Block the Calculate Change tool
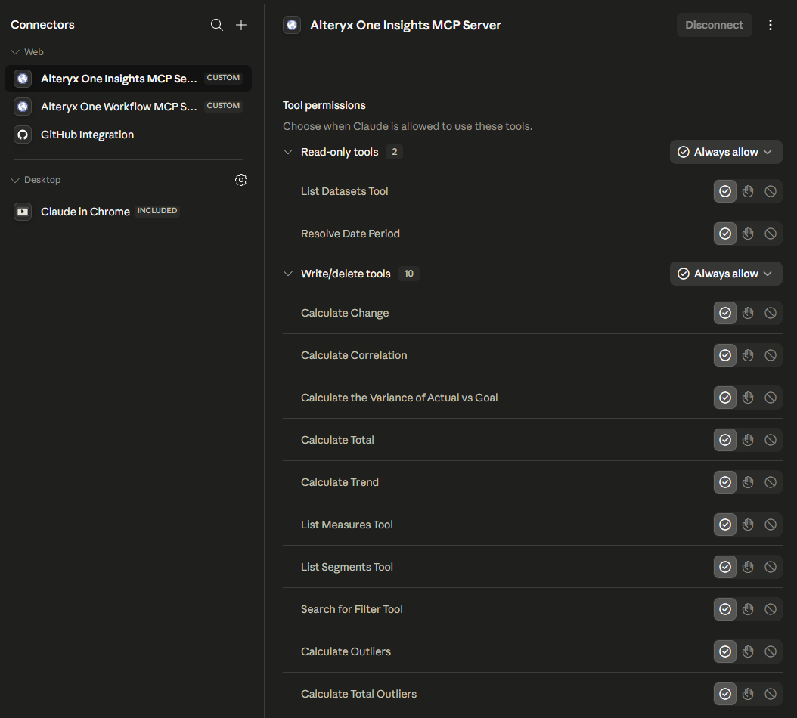797x718 pixels. tap(771, 312)
